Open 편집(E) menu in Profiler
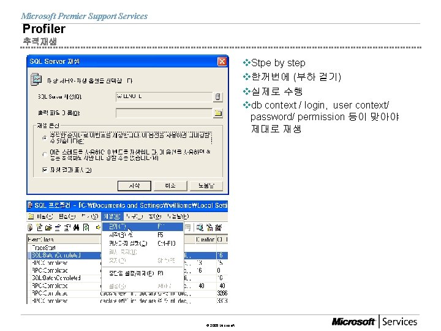441x331 pixels. click(x=67, y=216)
